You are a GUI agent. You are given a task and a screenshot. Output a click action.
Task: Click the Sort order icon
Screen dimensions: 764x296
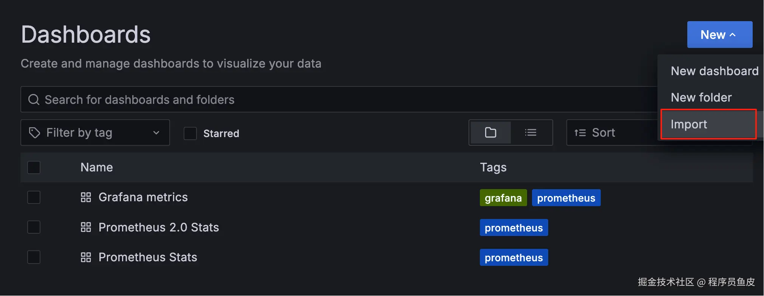click(x=580, y=133)
